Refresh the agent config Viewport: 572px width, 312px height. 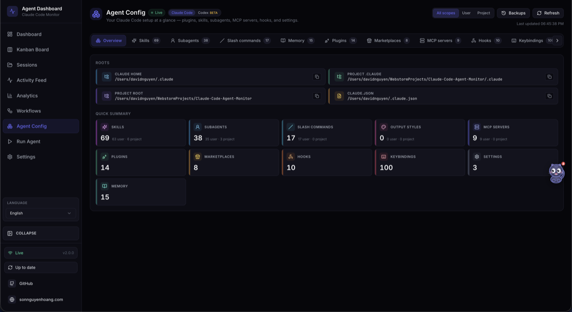pyautogui.click(x=548, y=13)
